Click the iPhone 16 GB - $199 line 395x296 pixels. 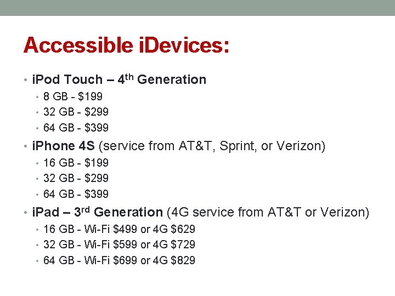click(76, 163)
